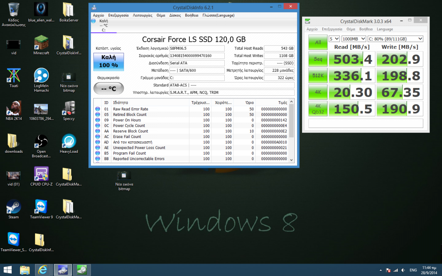
Task: Launch the Speccy desktop shortcut
Action: [69, 110]
